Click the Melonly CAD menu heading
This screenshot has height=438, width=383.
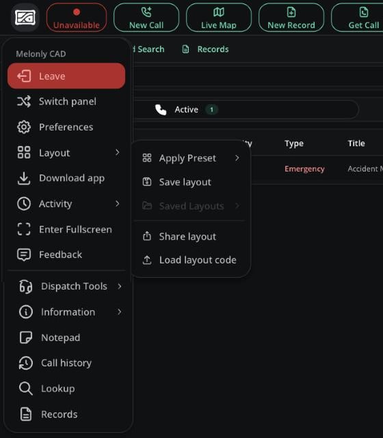tap(41, 53)
